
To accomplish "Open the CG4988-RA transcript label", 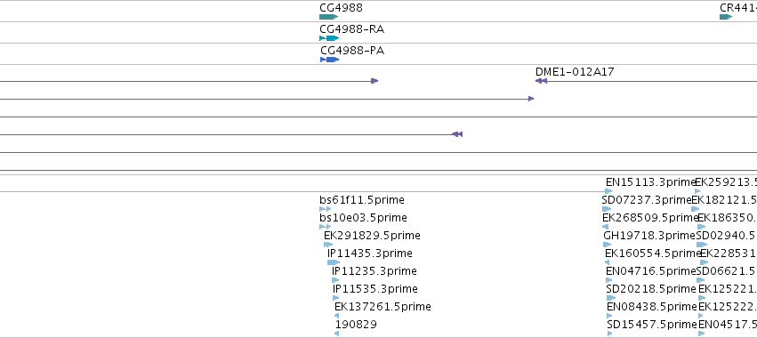I will pyautogui.click(x=352, y=29).
